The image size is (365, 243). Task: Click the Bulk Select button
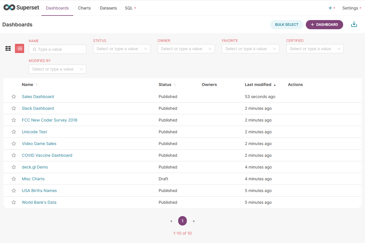coord(287,25)
